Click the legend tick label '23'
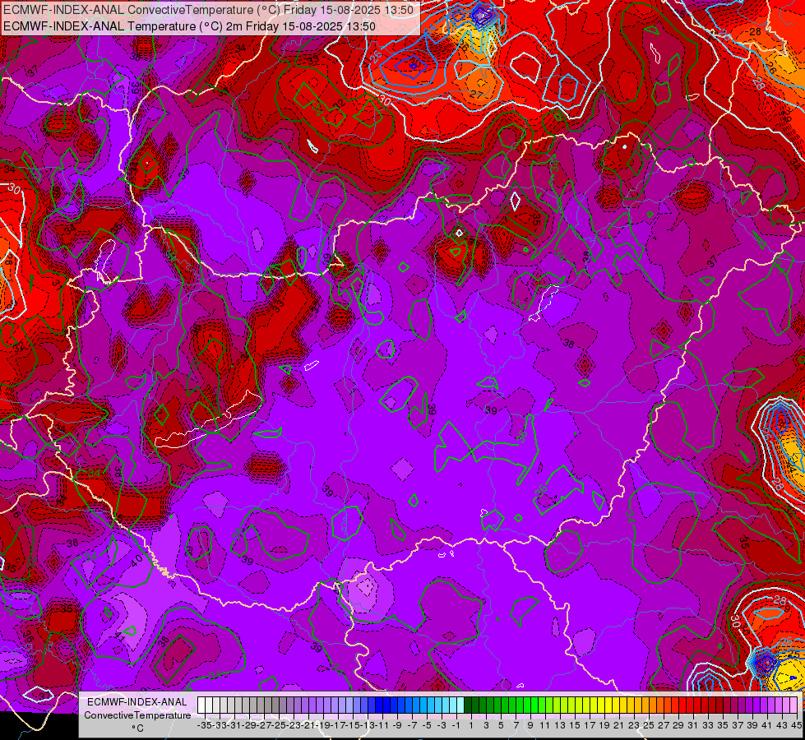The width and height of the screenshot is (805, 740). [x=634, y=725]
